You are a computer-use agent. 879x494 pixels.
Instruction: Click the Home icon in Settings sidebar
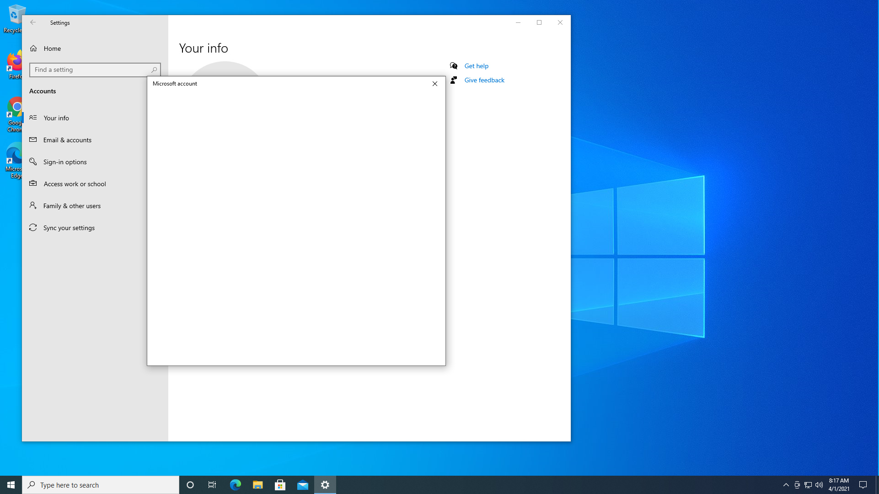(x=33, y=48)
